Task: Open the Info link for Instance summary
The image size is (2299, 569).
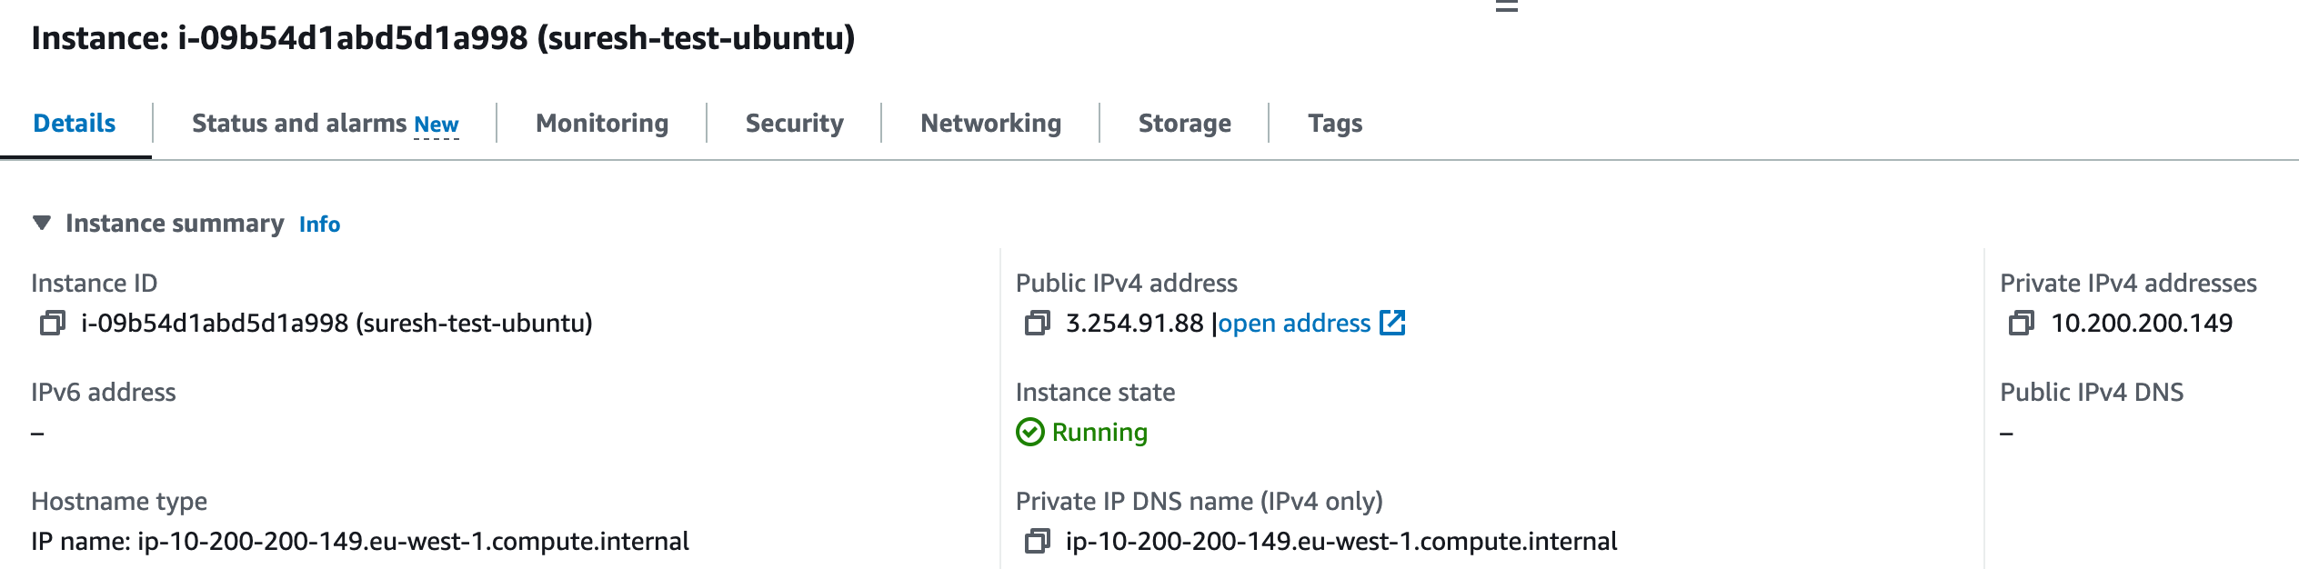Action: point(319,225)
